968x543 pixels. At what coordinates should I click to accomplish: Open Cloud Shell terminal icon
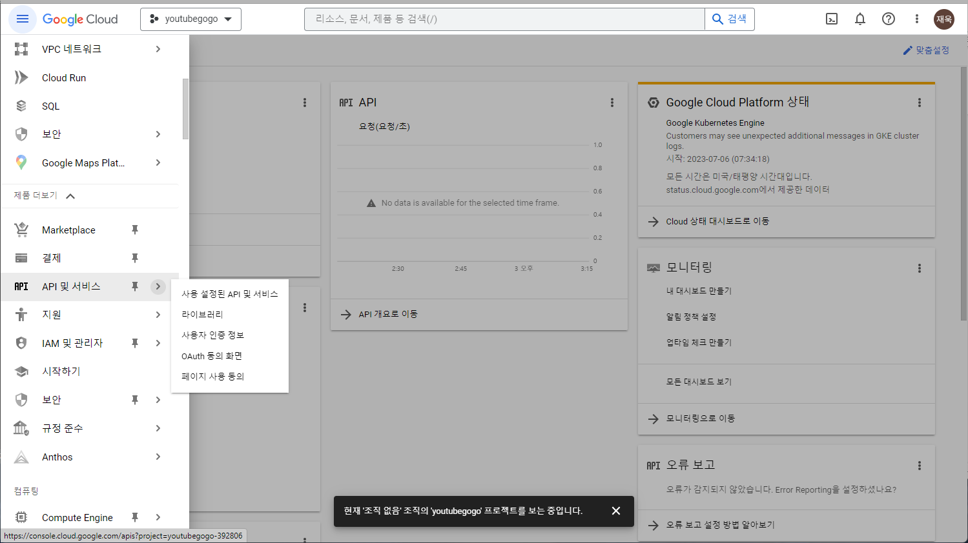[832, 19]
